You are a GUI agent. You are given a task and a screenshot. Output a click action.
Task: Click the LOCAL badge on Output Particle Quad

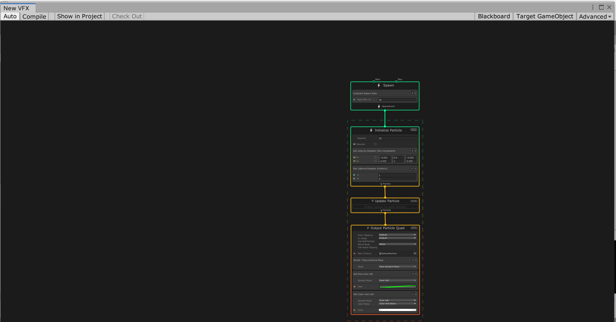(414, 228)
